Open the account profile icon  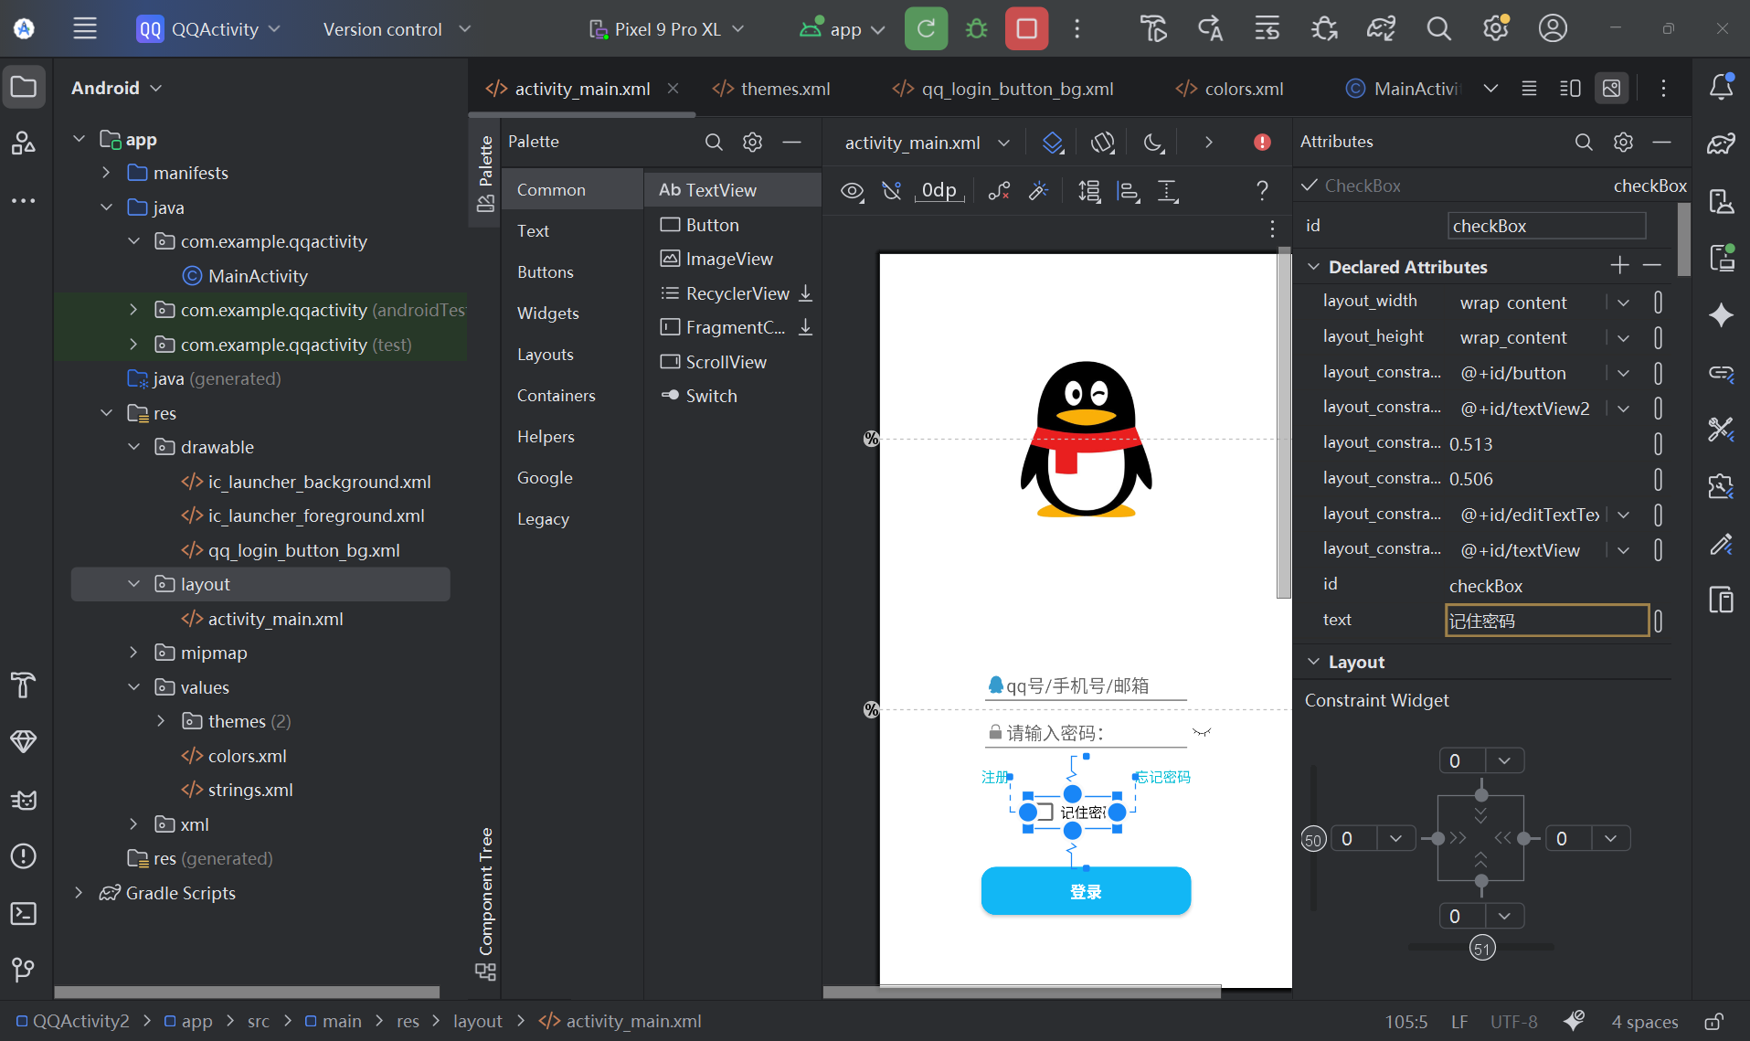[1553, 28]
